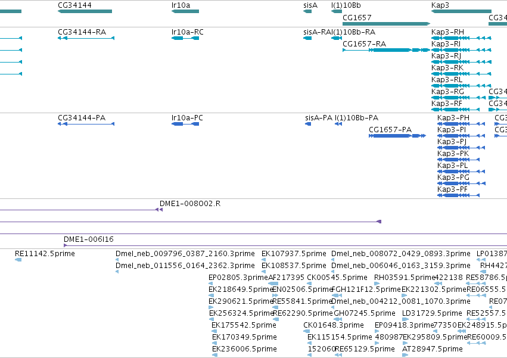
Task: Select the Kap3-RH transcript
Action: click(461, 38)
